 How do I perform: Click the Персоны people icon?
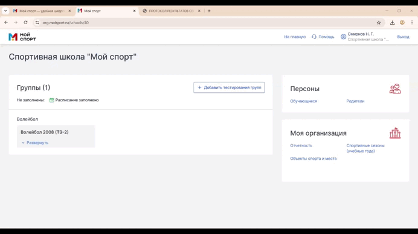pyautogui.click(x=395, y=89)
